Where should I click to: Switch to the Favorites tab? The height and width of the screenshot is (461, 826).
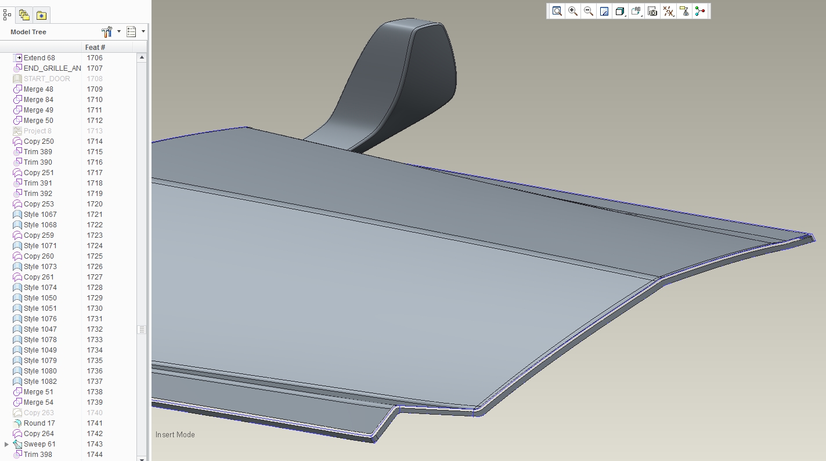point(41,15)
